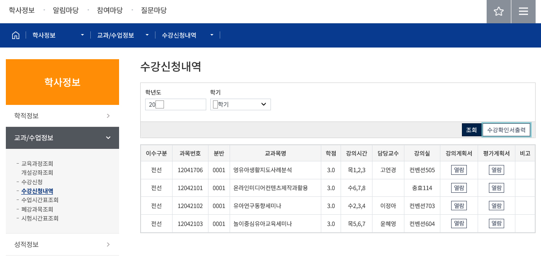Image resolution: width=541 pixels, height=256 pixels.
Task: Click the star favorites icon
Action: [x=498, y=12]
